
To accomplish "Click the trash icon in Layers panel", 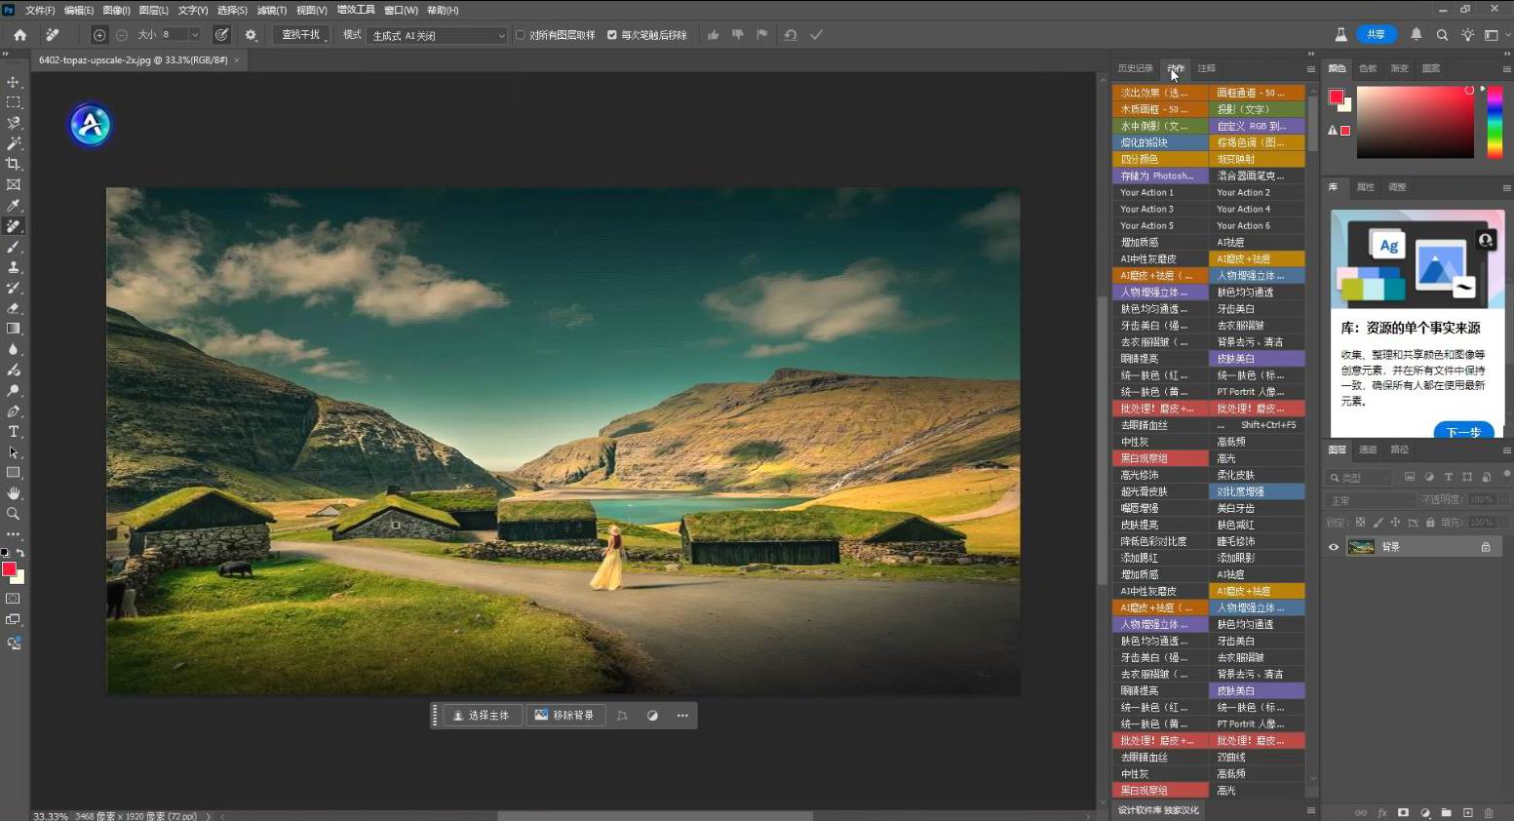I will click(x=1489, y=812).
